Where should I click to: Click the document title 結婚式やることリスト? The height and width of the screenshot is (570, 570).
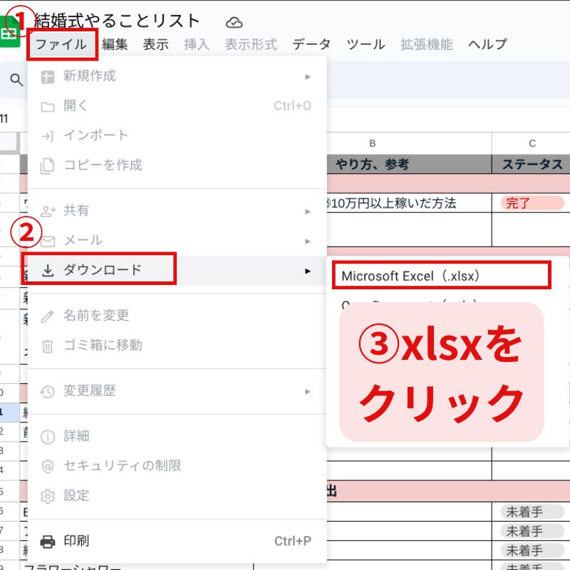117,21
